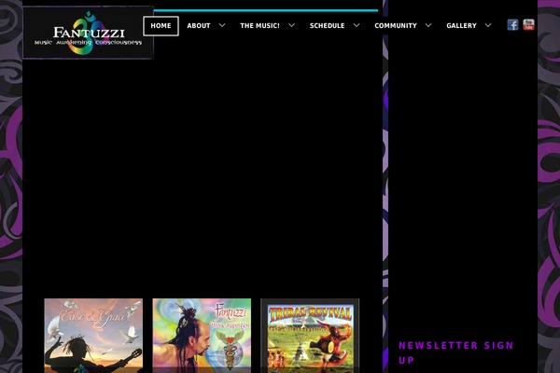Image resolution: width=560 pixels, height=373 pixels.
Task: Expand The Music! dropdown chevron
Action: [x=292, y=25]
